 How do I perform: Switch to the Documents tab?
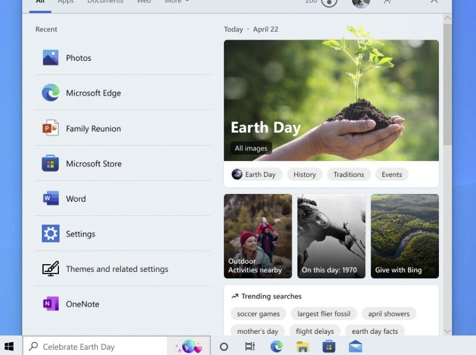(x=105, y=2)
